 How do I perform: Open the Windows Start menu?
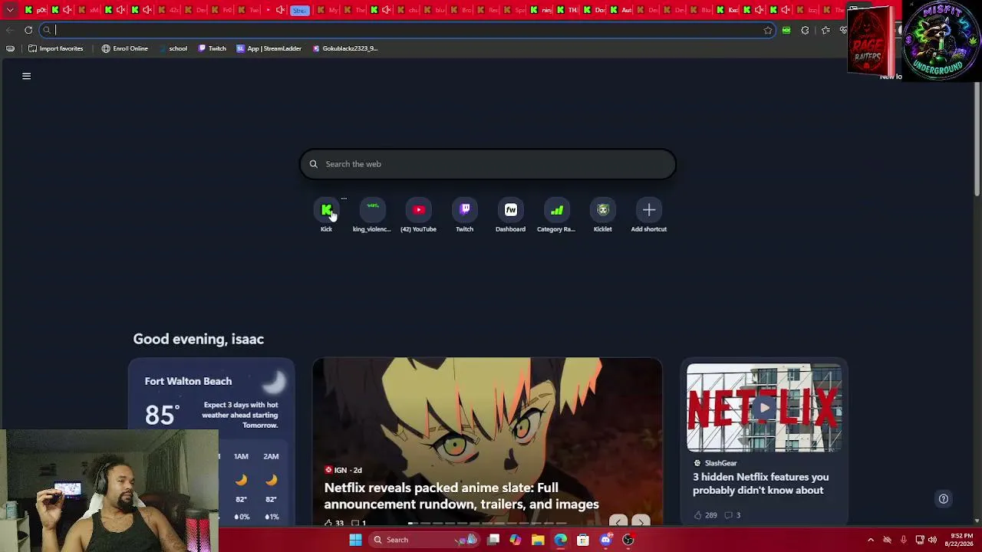tap(355, 540)
